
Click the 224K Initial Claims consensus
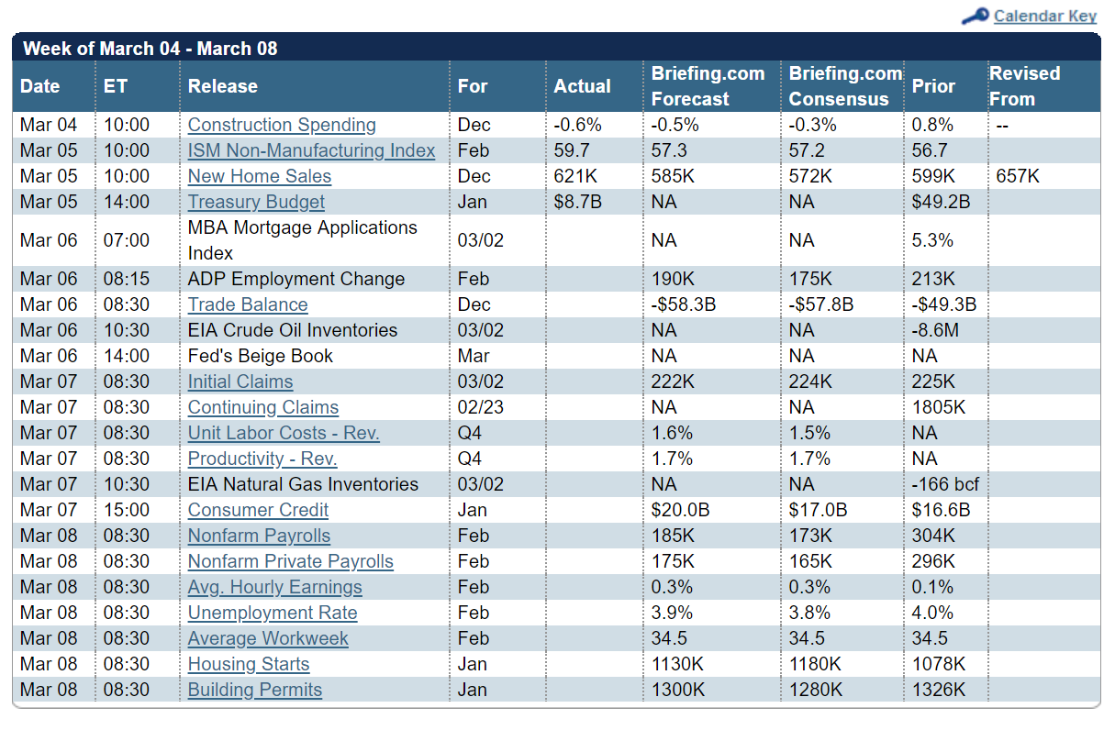(810, 382)
